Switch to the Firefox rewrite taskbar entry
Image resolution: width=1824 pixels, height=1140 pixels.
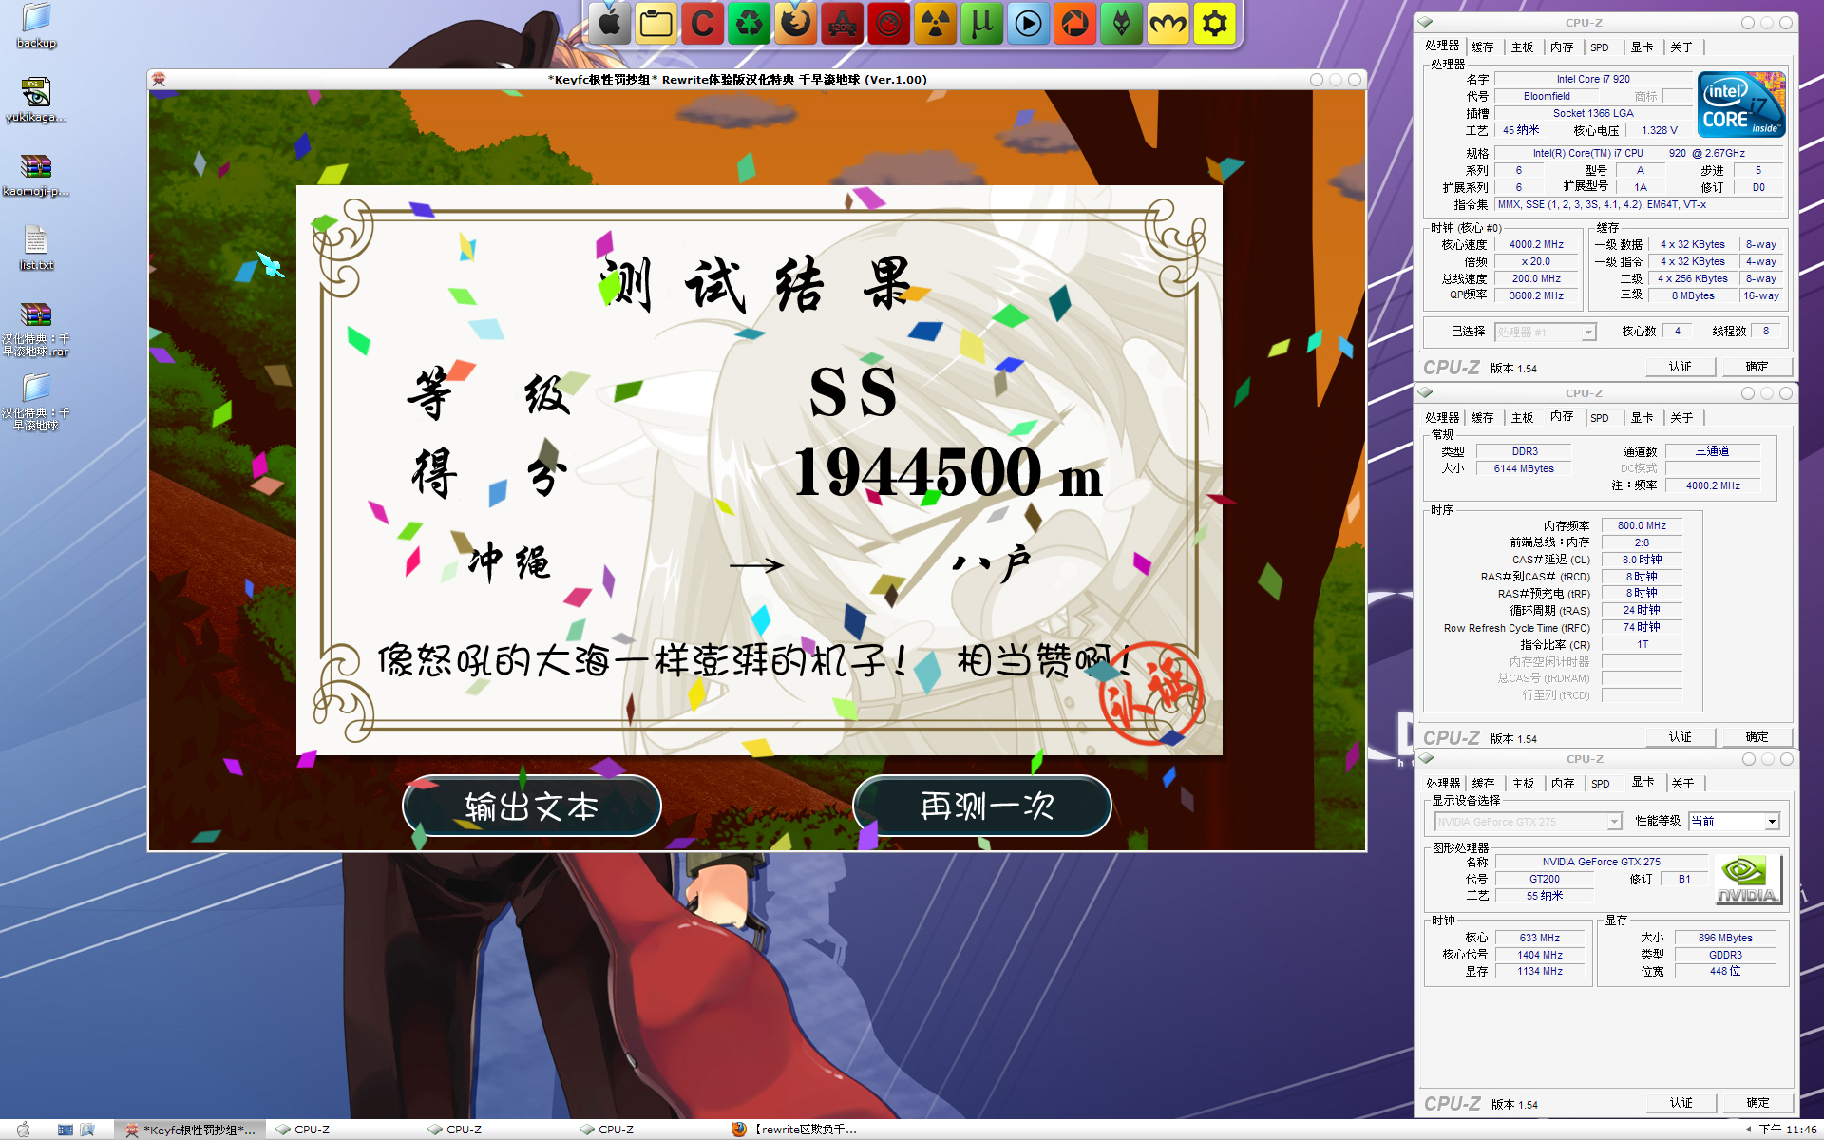(x=798, y=1130)
